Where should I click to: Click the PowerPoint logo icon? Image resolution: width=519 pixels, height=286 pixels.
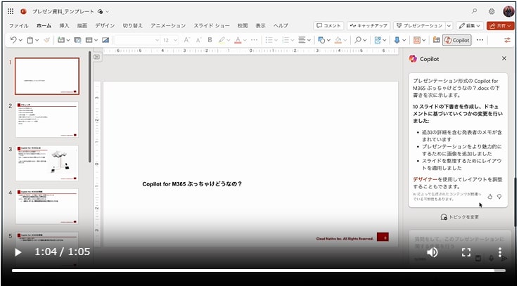tap(23, 11)
